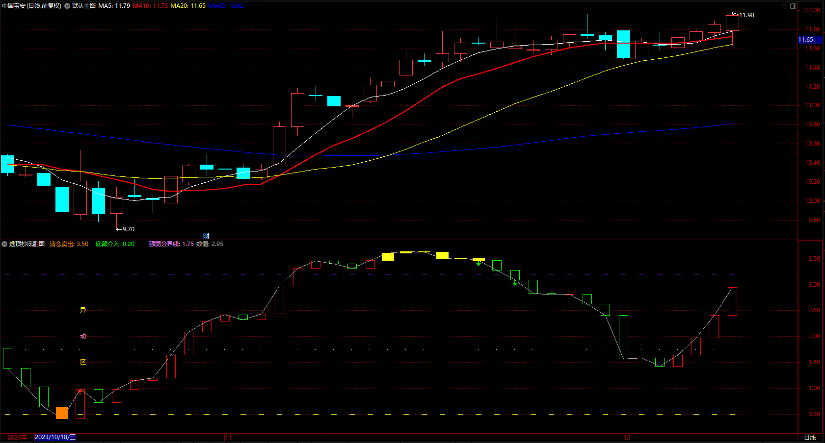Screen dimensions: 825x443
Task: Open the dropdown arrow beside 默认主图
Action: (67, 6)
